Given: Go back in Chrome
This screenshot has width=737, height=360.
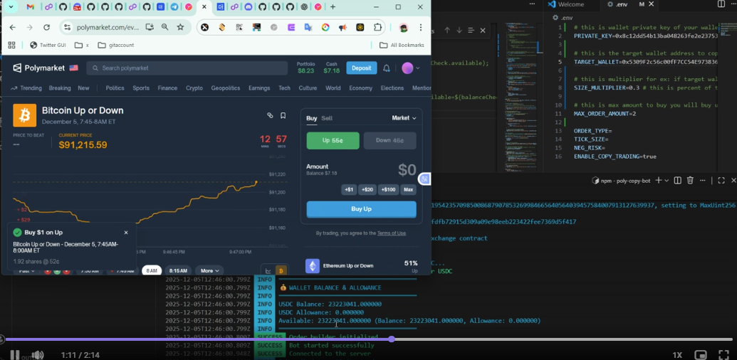Looking at the screenshot, I should click(13, 27).
